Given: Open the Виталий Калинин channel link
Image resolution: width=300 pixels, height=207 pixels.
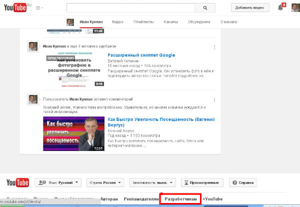Looking at the screenshot, I should pos(123,61).
